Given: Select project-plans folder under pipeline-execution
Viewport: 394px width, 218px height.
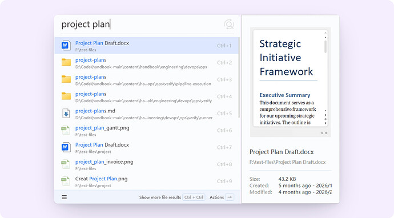Looking at the screenshot, I should (x=147, y=79).
